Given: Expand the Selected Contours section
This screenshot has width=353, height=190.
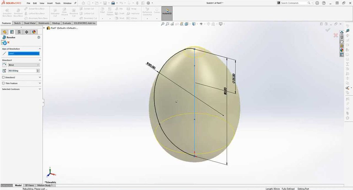Looking at the screenshot, I should (40, 89).
